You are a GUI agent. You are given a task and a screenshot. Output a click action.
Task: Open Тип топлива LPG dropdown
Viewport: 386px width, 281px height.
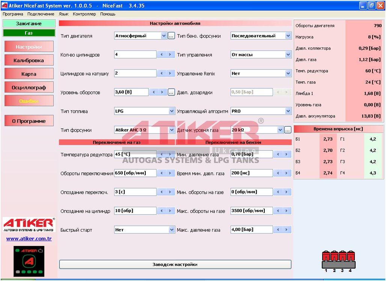point(172,111)
